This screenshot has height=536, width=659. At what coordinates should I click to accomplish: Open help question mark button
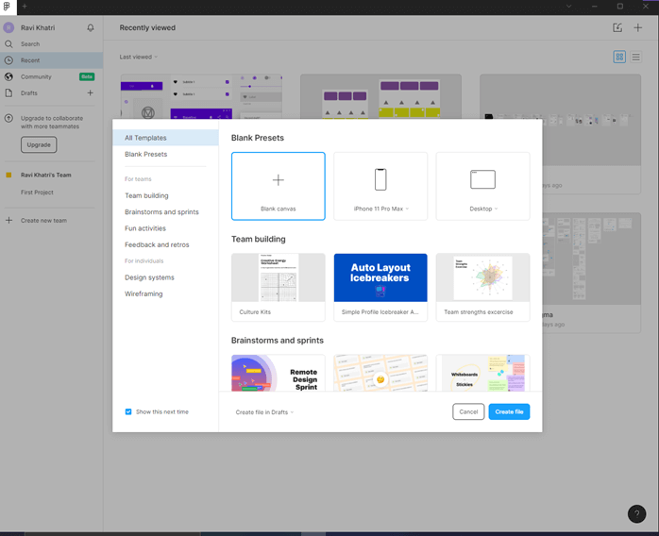(x=636, y=513)
